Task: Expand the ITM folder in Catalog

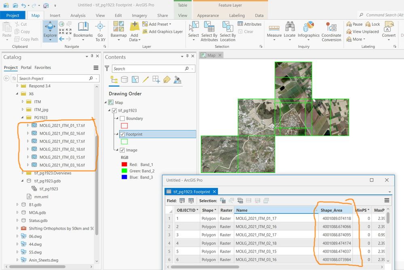Action: click(23, 102)
